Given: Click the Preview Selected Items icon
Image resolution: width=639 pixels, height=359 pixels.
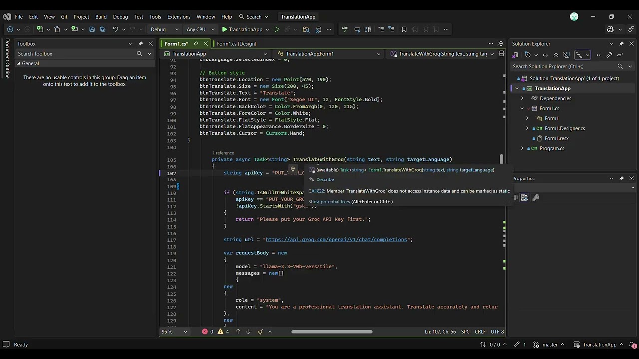Looking at the screenshot, I should tap(620, 55).
